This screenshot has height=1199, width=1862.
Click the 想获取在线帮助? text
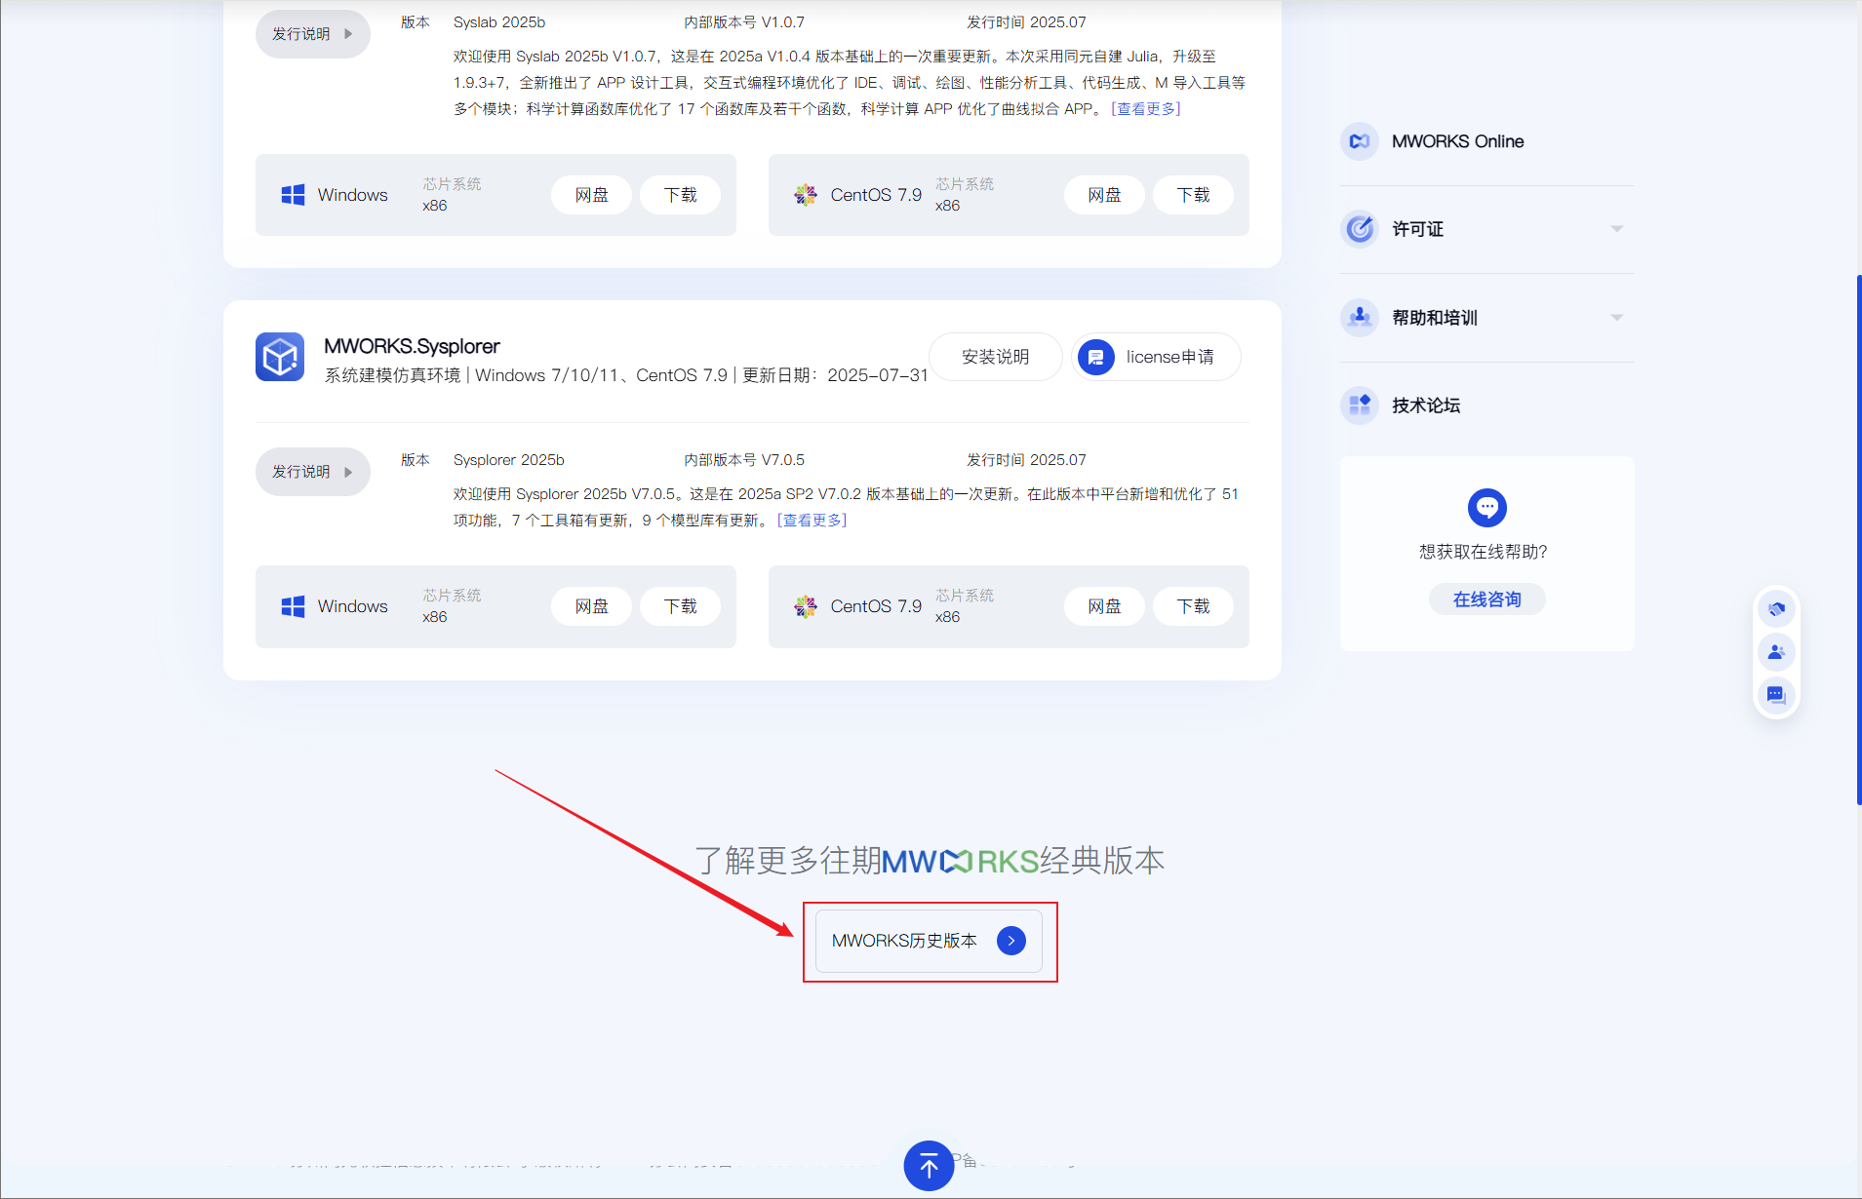pos(1484,552)
